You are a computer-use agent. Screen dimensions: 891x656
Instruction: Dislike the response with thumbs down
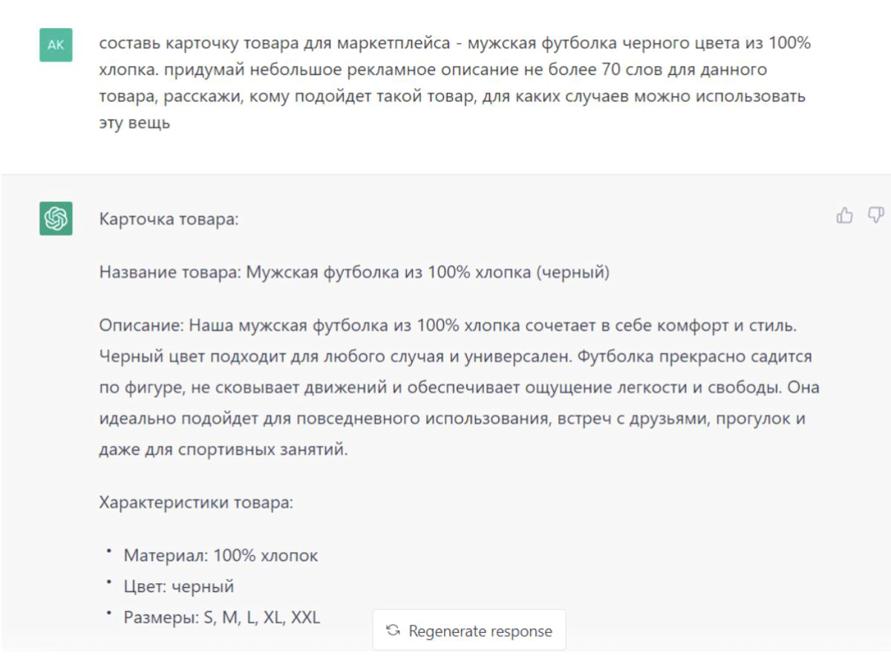tap(876, 215)
